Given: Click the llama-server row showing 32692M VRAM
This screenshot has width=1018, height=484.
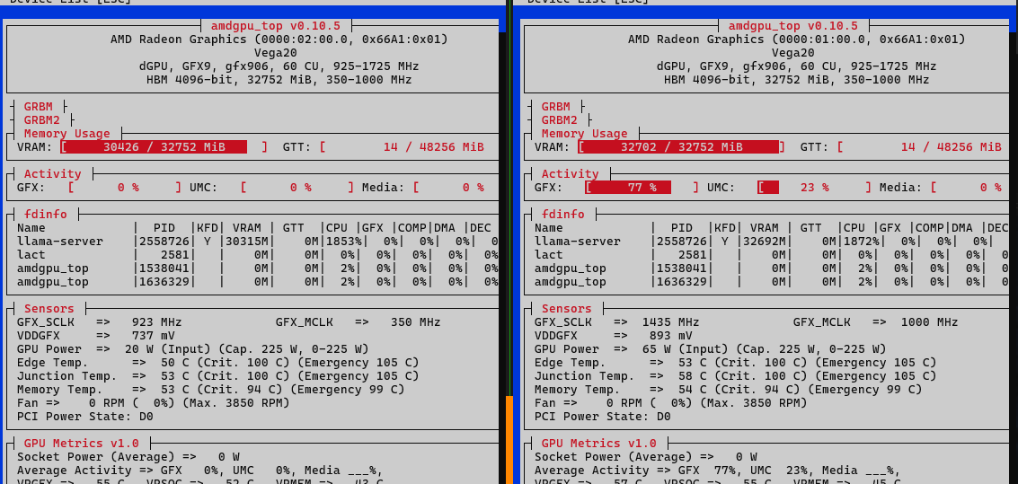Looking at the screenshot, I should pyautogui.click(x=771, y=242).
